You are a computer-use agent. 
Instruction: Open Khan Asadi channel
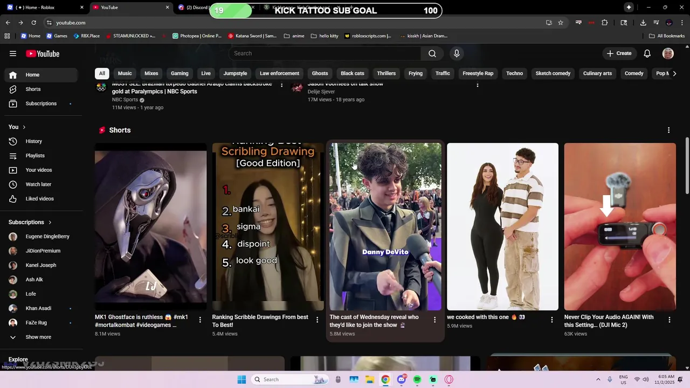(41, 308)
